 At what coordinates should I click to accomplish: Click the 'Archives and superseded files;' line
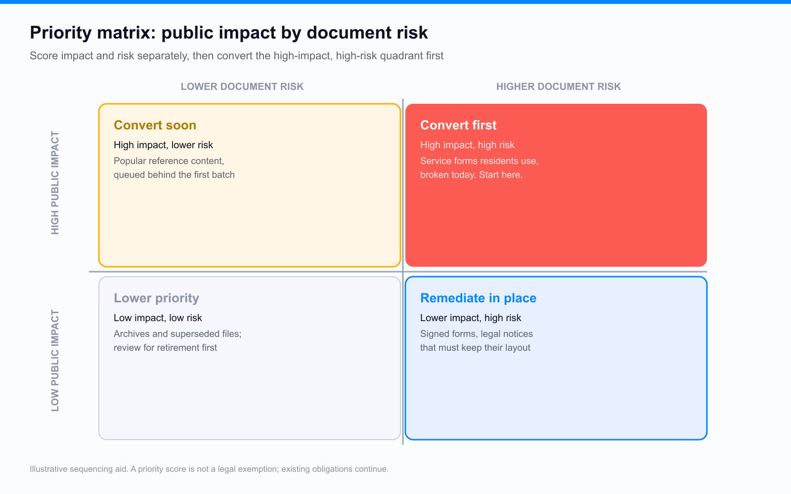177,333
